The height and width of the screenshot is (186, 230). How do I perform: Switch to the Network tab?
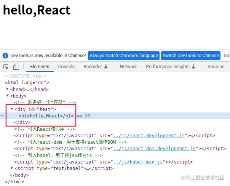[x=128, y=67]
